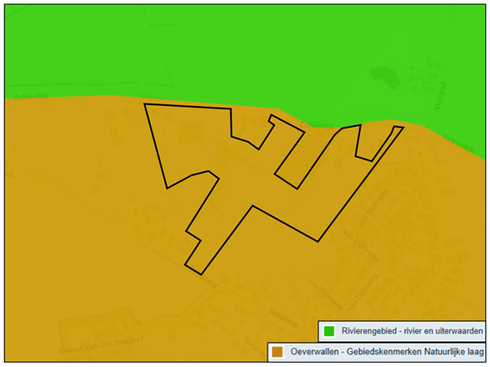
Task: Click the large triangular western part of the outline
Action: click(x=184, y=141)
